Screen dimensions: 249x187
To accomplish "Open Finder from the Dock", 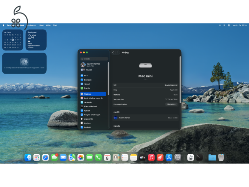I will click(28, 157).
